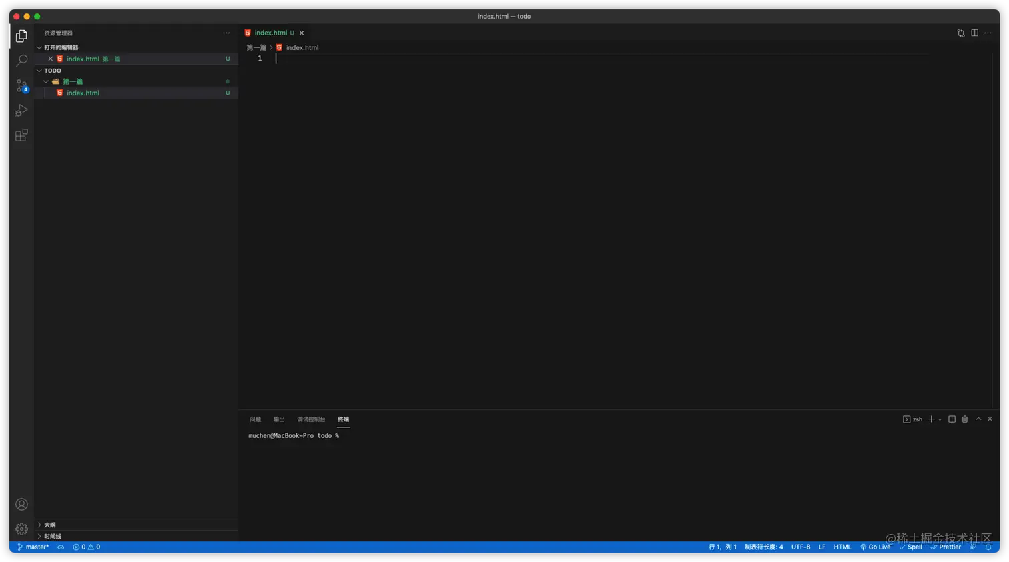
Task: Maximize the panel with the up chevron
Action: point(978,419)
